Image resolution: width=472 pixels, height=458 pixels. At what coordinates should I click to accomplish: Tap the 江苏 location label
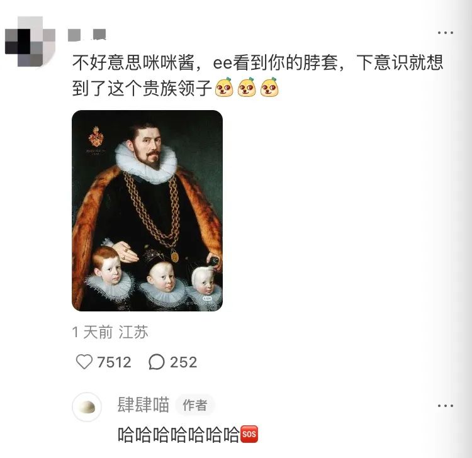[133, 332]
